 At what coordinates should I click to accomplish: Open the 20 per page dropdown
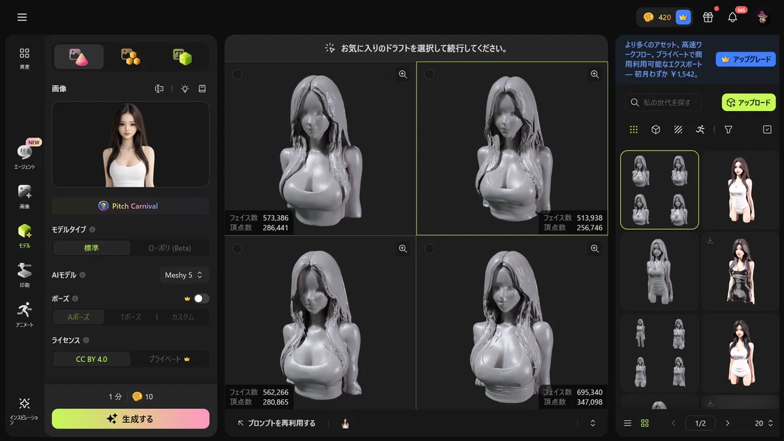pyautogui.click(x=764, y=423)
